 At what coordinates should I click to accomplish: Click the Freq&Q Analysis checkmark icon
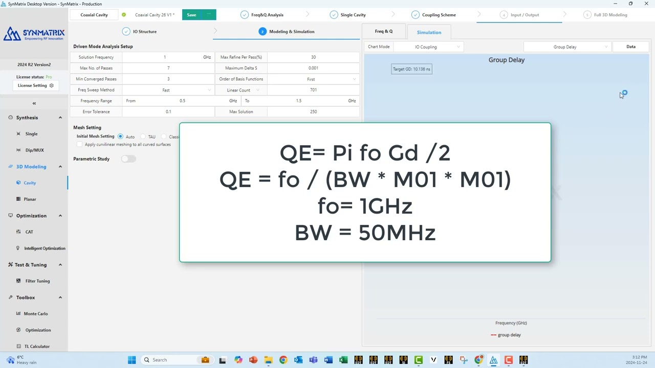click(x=244, y=15)
